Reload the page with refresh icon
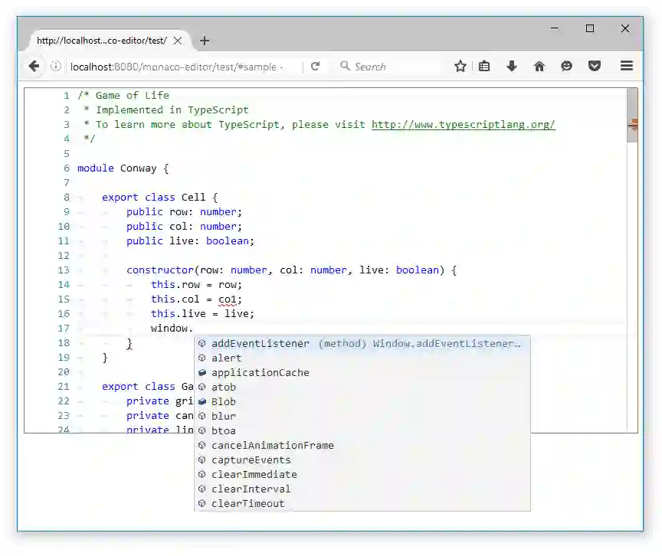Image resolution: width=662 pixels, height=556 pixels. [315, 66]
